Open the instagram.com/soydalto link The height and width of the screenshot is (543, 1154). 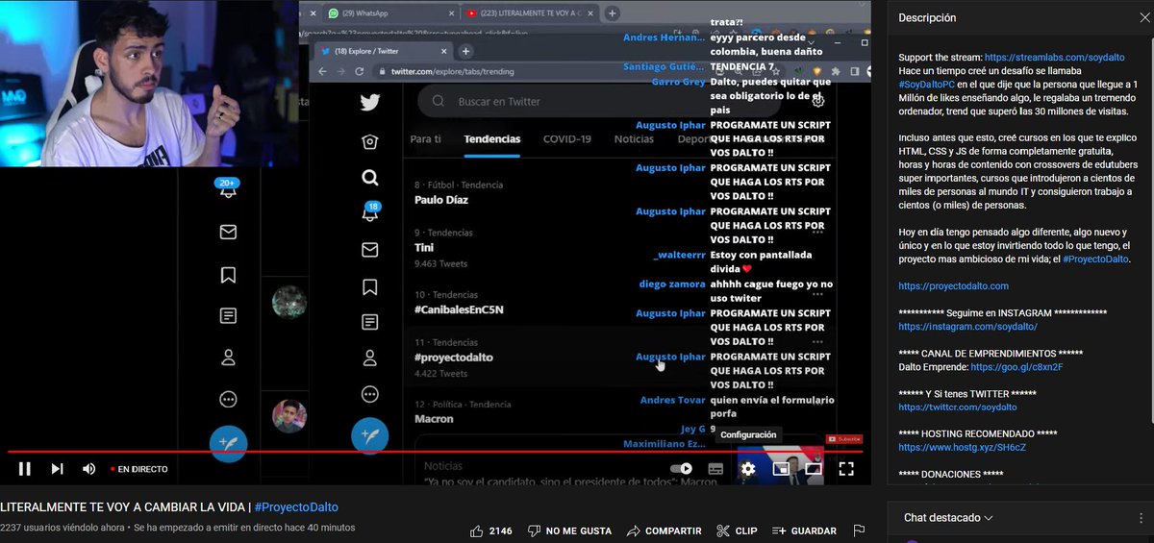pyautogui.click(x=967, y=327)
